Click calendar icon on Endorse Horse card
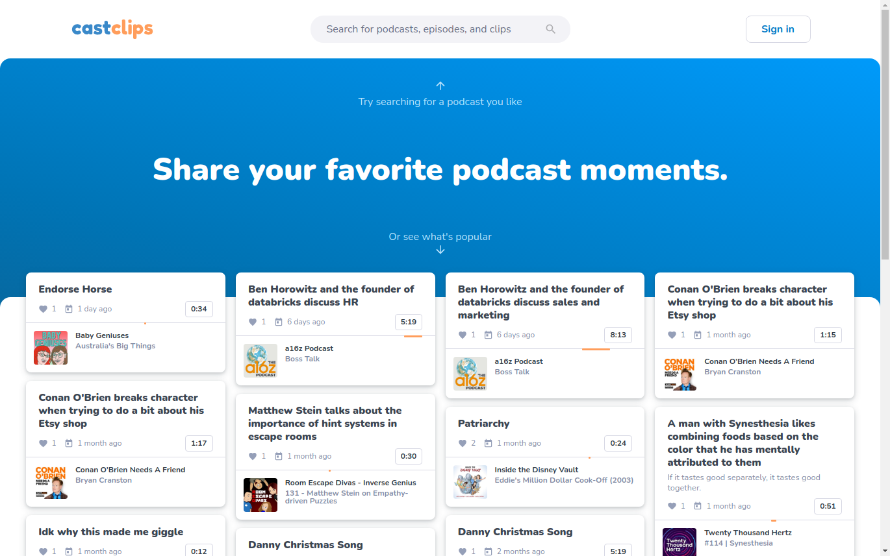Image resolution: width=890 pixels, height=556 pixels. pos(69,309)
